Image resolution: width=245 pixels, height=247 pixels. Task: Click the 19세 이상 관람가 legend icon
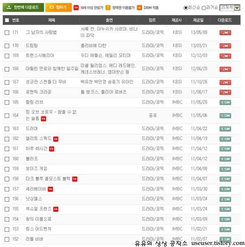click(x=76, y=7)
